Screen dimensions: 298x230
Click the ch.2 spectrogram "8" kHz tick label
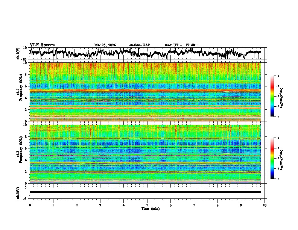pyautogui.click(x=27, y=137)
